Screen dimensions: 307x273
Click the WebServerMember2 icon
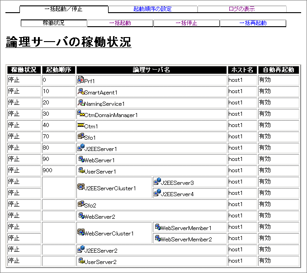click(157, 238)
